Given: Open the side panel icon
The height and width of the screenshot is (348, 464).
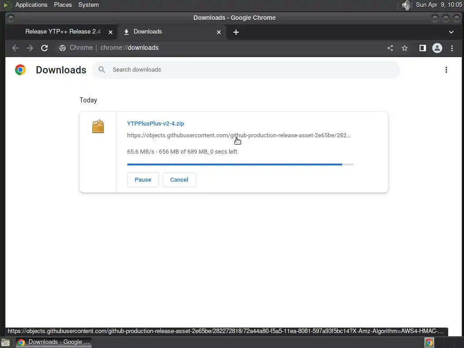Looking at the screenshot, I should (423, 48).
